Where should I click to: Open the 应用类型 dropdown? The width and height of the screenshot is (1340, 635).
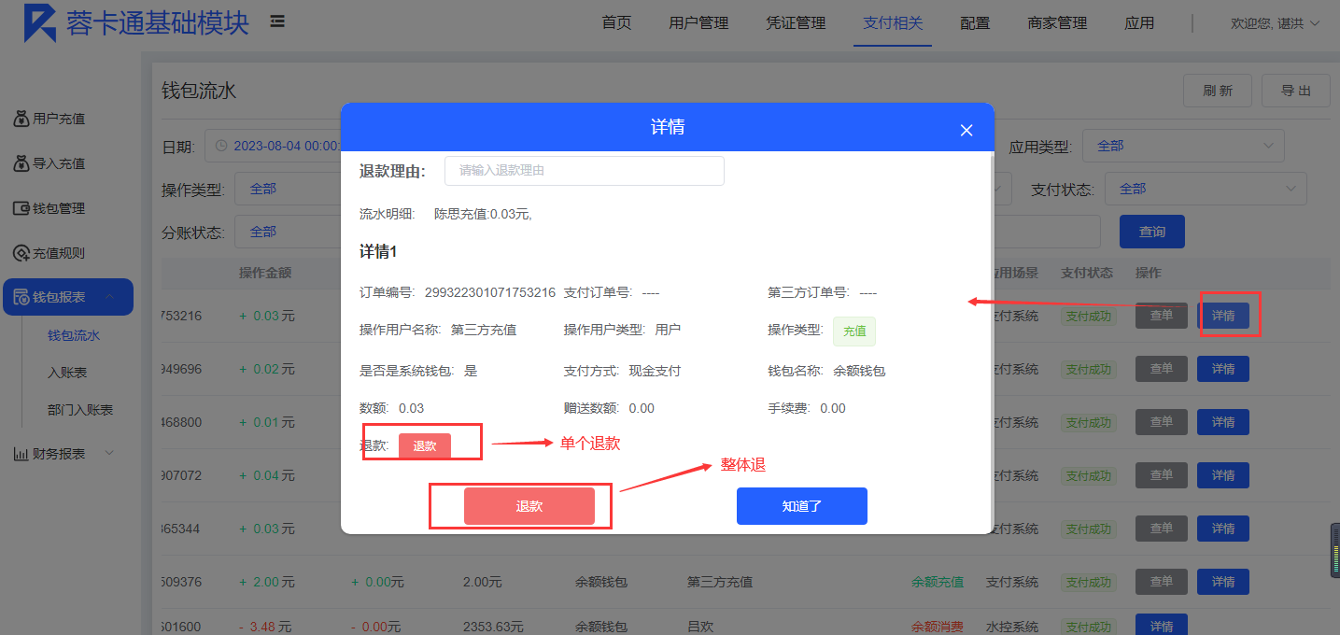click(1182, 146)
